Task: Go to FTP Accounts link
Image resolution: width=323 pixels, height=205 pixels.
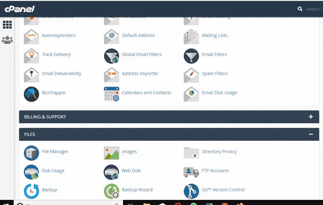Action: pos(215,171)
